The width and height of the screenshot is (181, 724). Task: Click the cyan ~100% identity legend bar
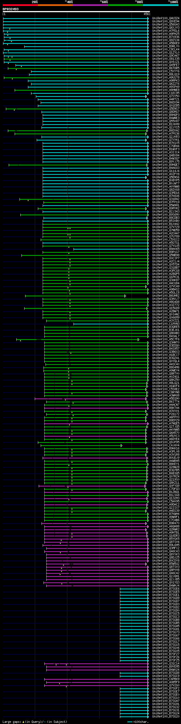pos(161,5)
